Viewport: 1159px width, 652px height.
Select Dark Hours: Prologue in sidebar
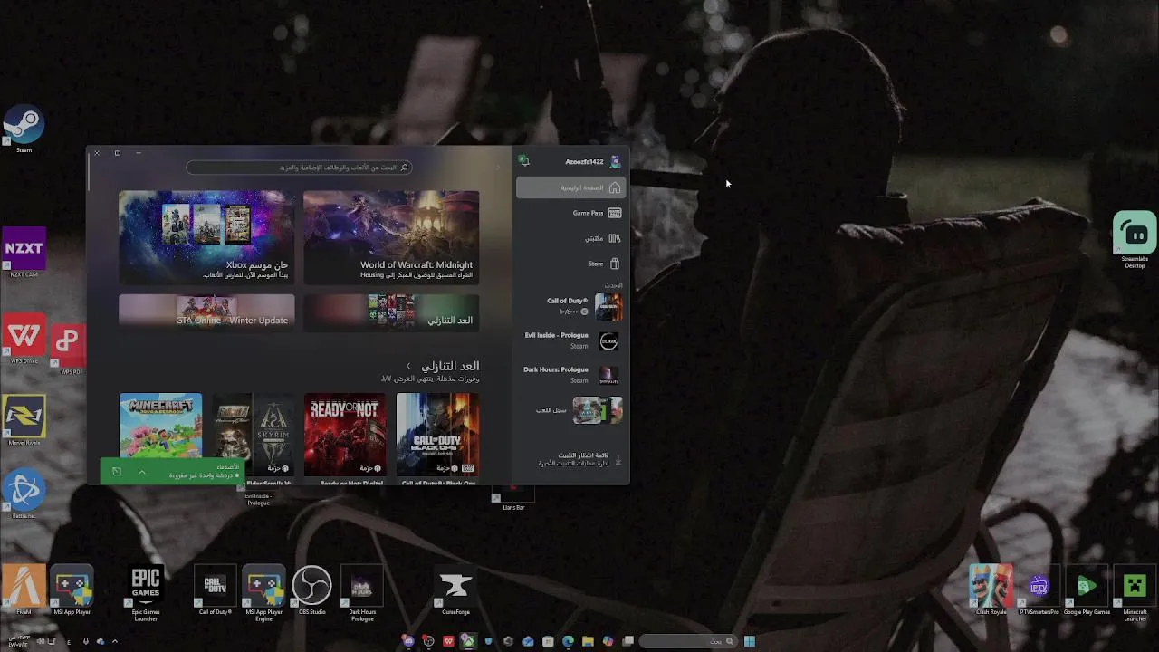(570, 375)
